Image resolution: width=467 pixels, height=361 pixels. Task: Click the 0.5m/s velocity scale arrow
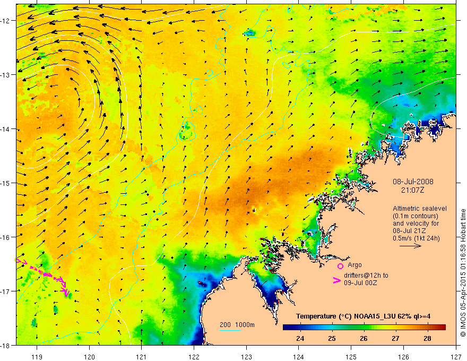click(410, 246)
